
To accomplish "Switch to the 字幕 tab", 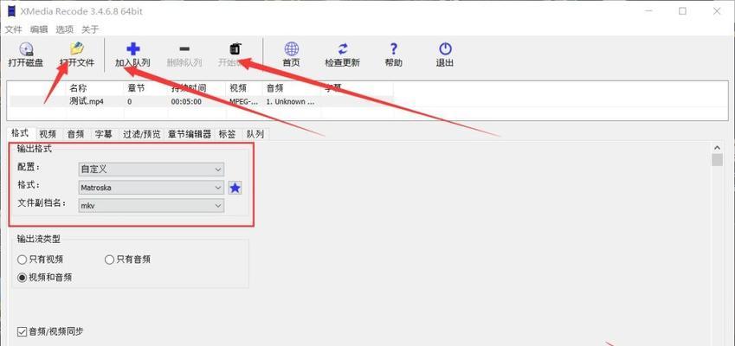I will [104, 134].
